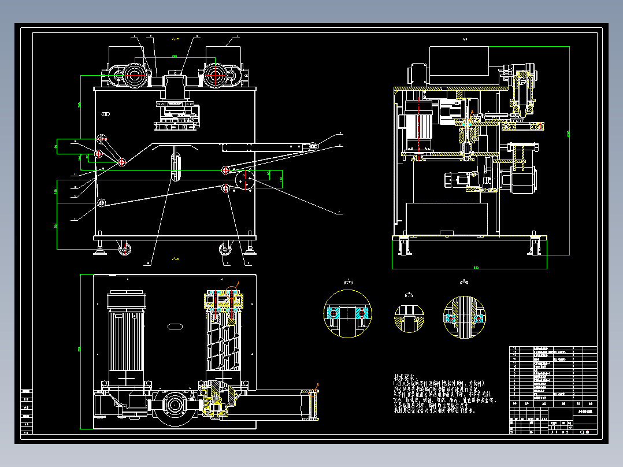Select the smallest circular detail view with yellow hatching
This screenshot has height=467, width=623.
point(409,318)
